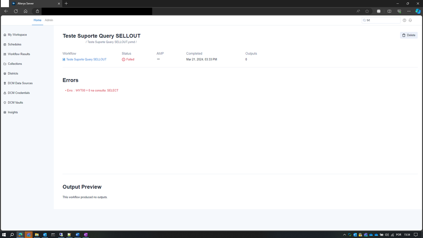Select the Alteryx Server browser tab

[x=36, y=3]
